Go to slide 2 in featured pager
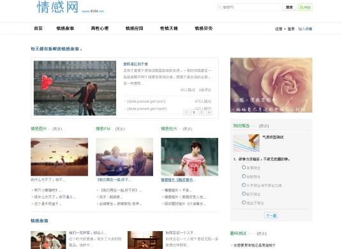Viewport: 342px width, 249px height. [194, 112]
